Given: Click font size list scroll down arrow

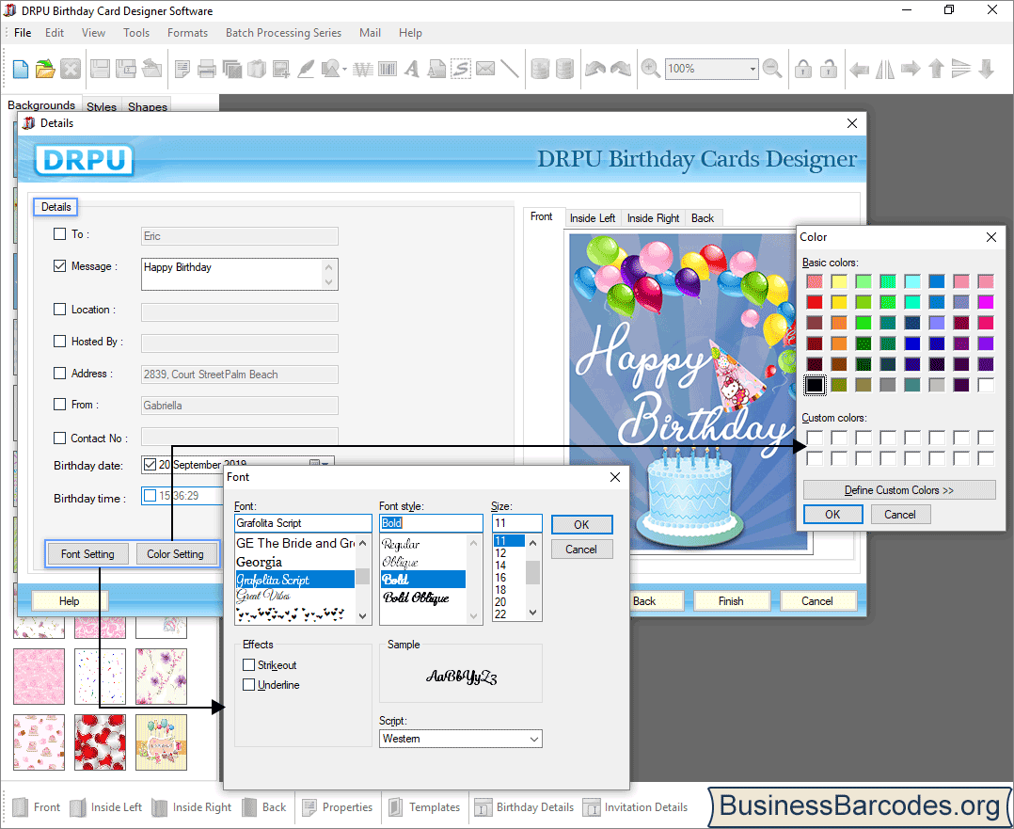Looking at the screenshot, I should tap(532, 613).
